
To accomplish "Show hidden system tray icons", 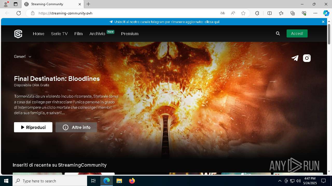I will click(x=280, y=181).
